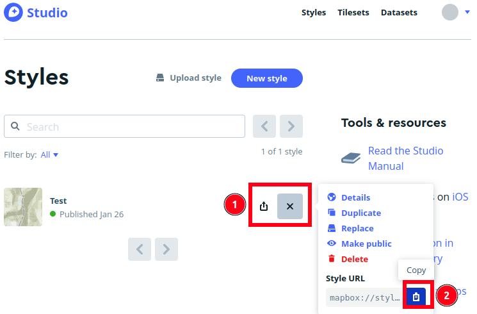Go to previous page above list
This screenshot has width=477, height=314.
click(x=264, y=126)
